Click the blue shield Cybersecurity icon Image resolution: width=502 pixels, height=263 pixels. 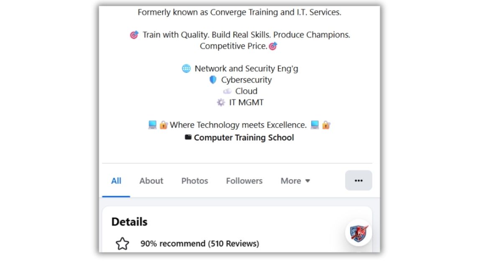click(213, 80)
